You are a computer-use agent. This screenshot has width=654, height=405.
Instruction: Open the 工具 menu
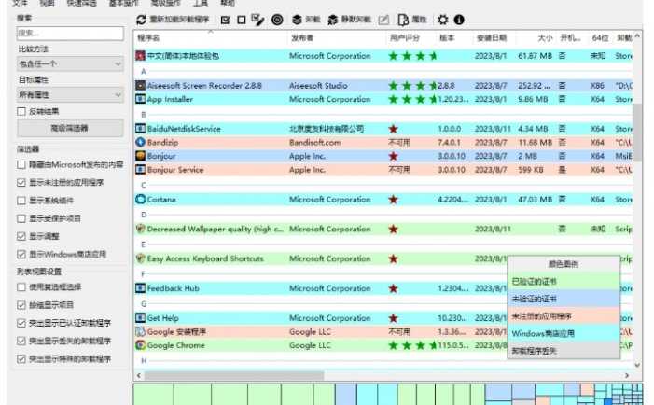point(200,4)
